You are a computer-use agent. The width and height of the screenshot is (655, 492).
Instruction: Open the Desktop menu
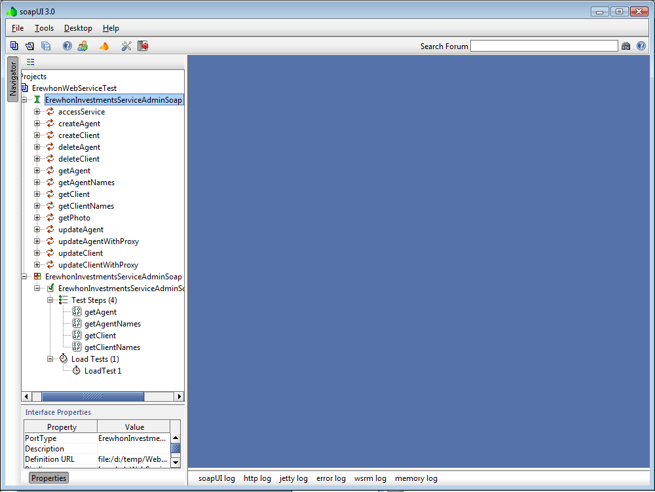click(78, 28)
